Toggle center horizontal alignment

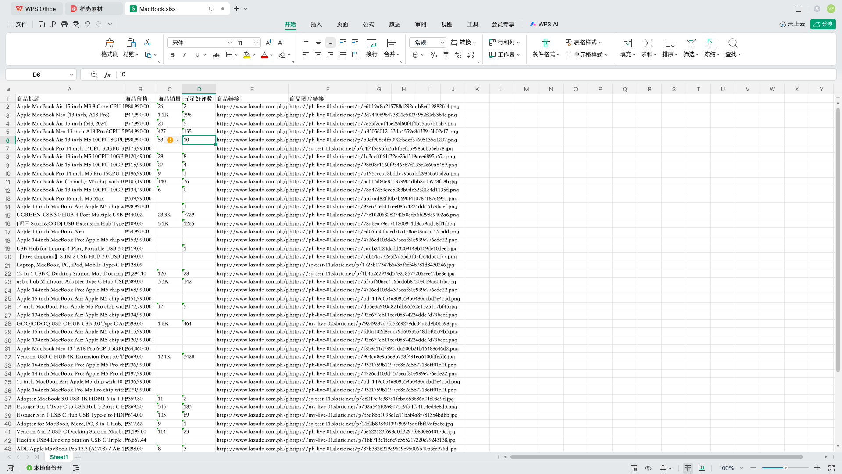point(318,55)
